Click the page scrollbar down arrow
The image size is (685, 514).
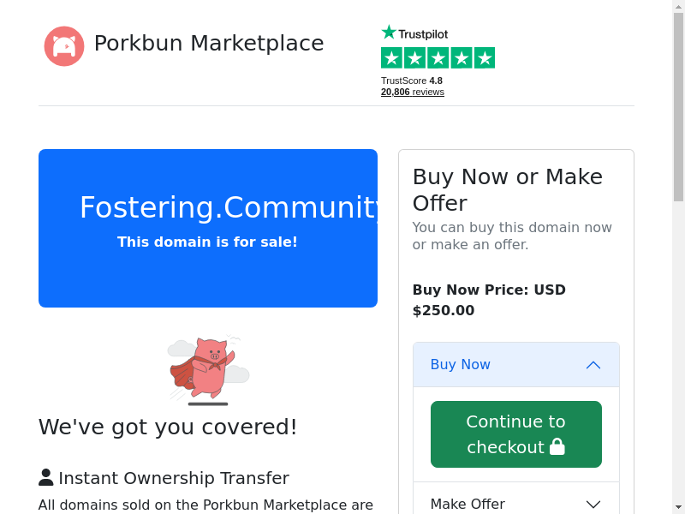[x=678, y=506]
